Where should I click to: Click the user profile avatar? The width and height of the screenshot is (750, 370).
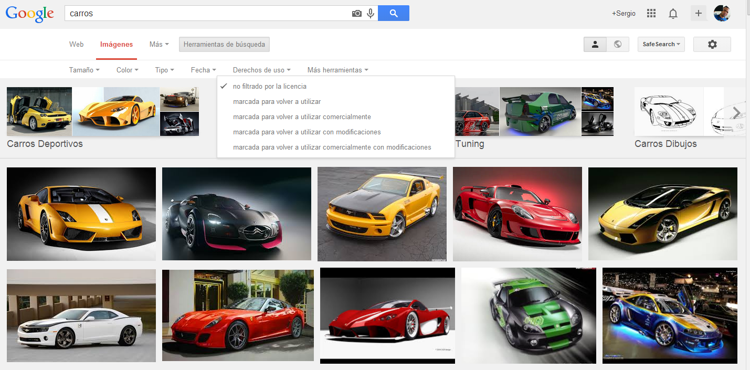722,14
